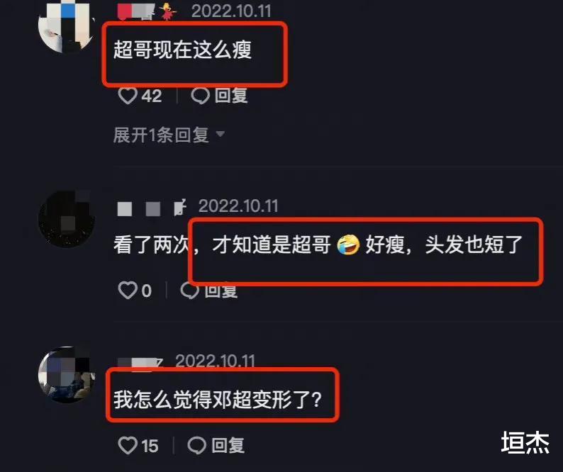Screen dimensions: 563x472
Task: Click the 42 like count number
Action: point(152,96)
